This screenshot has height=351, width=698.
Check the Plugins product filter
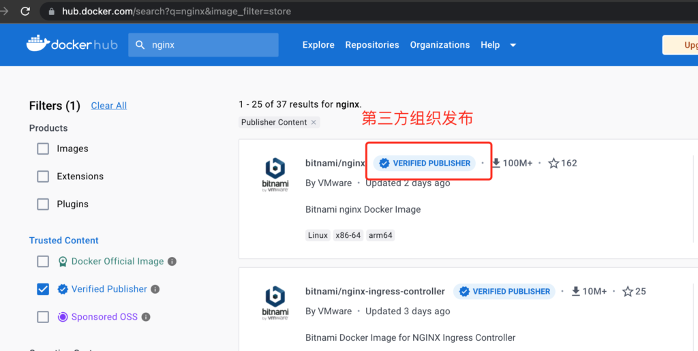point(43,204)
